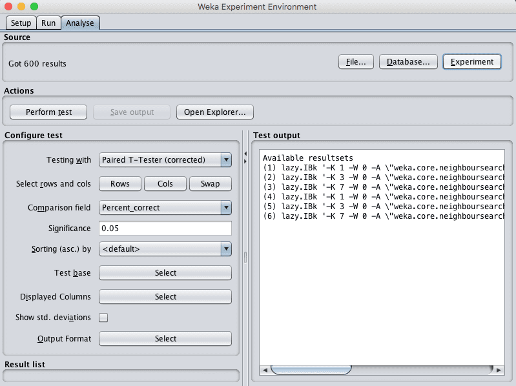The height and width of the screenshot is (386, 516).
Task: Select Displayed Columns
Action: pos(165,296)
